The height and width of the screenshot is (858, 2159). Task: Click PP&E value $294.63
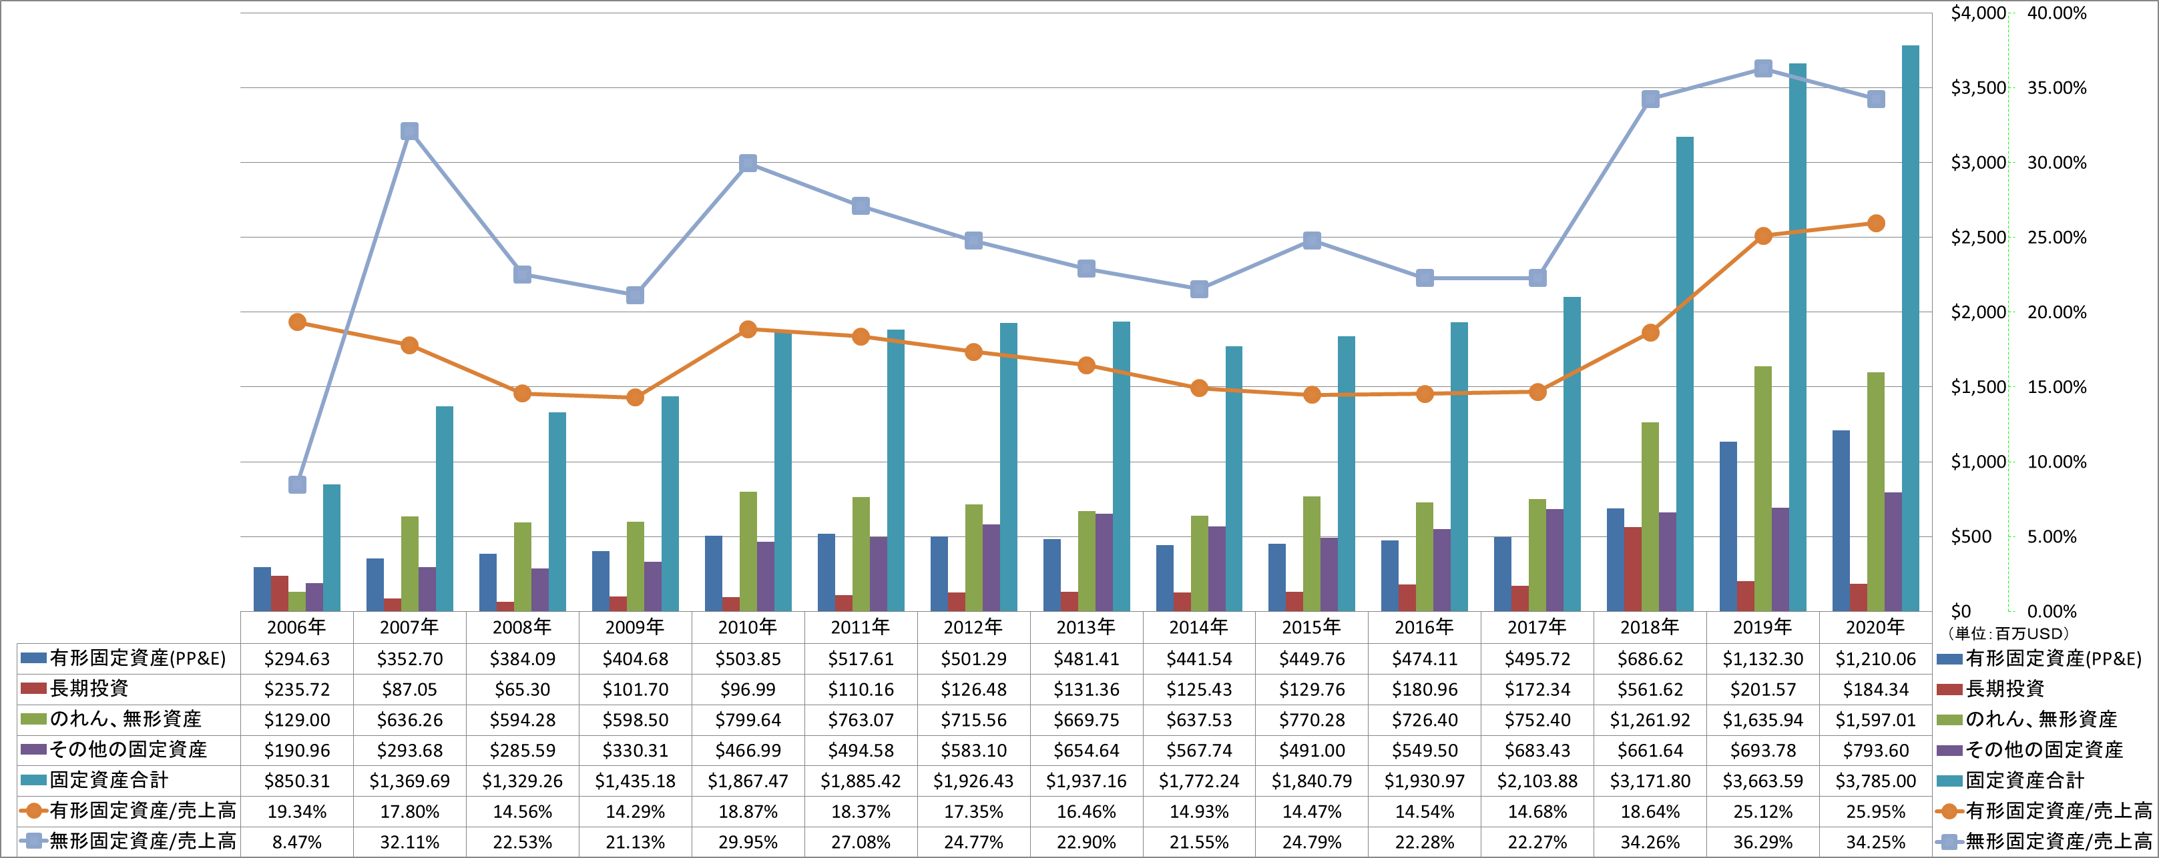(296, 659)
